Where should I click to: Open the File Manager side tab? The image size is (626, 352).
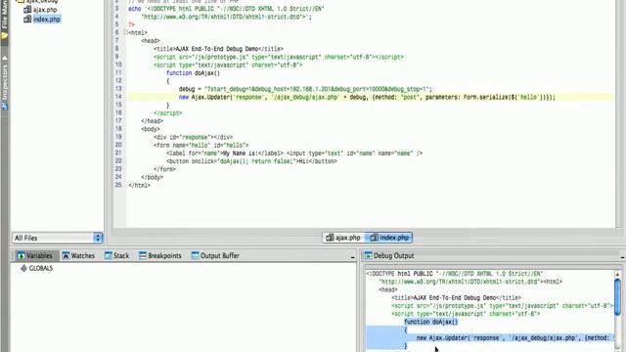(x=4, y=20)
